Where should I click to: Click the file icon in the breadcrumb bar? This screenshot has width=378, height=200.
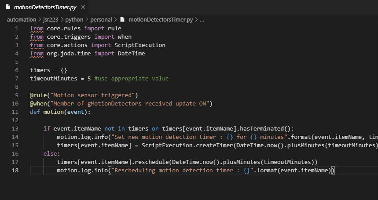point(122,20)
